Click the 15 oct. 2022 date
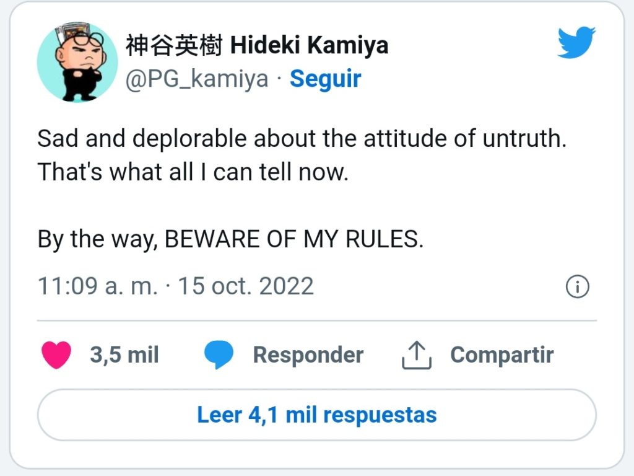Image resolution: width=634 pixels, height=476 pixels. pos(246,286)
